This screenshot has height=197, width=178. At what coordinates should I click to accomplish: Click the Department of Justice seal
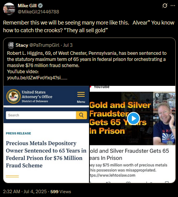pyautogui.click(x=13, y=97)
